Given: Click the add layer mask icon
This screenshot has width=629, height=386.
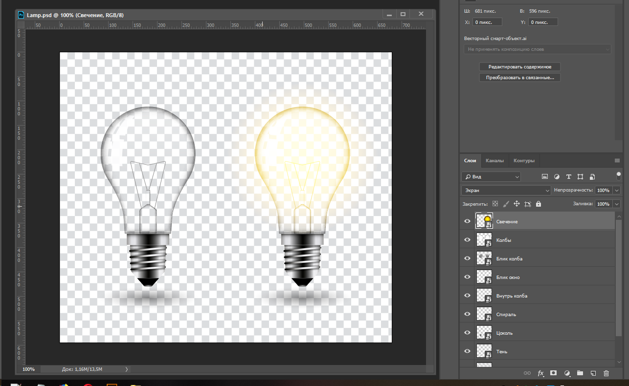Looking at the screenshot, I should tap(554, 373).
